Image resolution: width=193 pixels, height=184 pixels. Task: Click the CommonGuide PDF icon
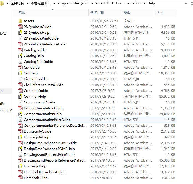tap(21, 90)
